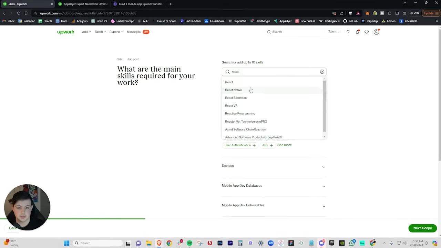Open the account profile avatar icon
This screenshot has width=441, height=248.
point(376,32)
